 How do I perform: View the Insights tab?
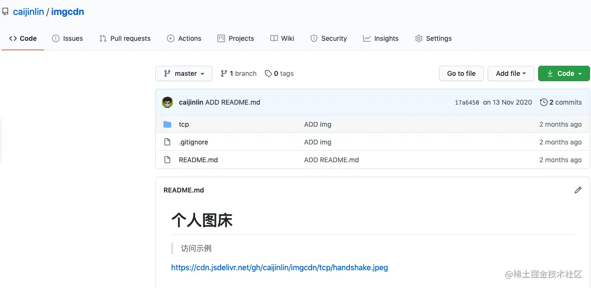tap(381, 38)
